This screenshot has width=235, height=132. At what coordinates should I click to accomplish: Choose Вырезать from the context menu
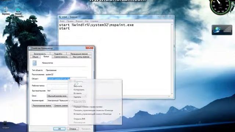coord(78,86)
